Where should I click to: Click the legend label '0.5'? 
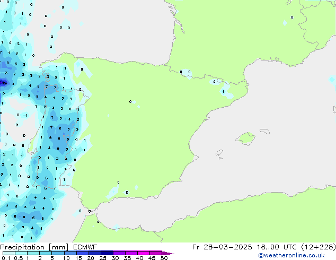(18, 258)
